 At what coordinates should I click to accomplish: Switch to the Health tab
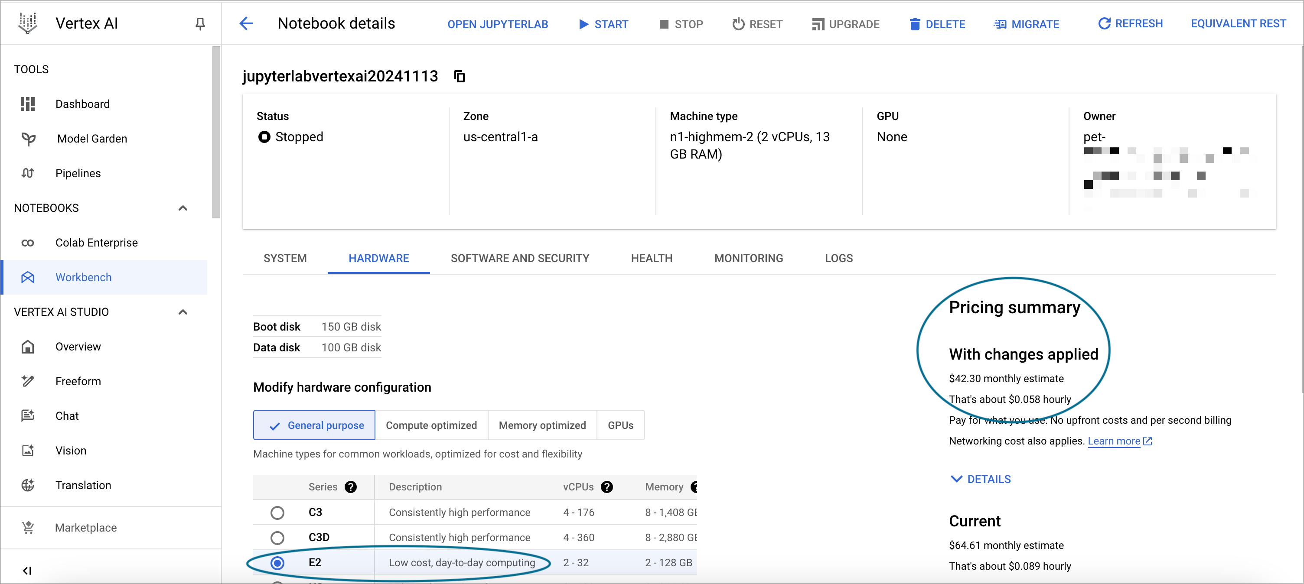pyautogui.click(x=652, y=258)
